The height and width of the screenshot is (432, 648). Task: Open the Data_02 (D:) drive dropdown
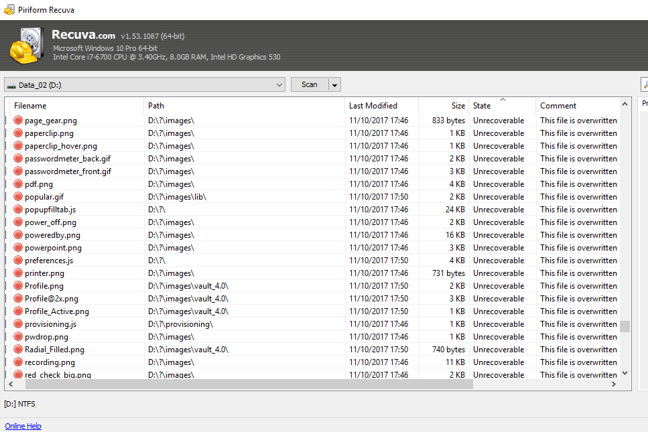279,85
